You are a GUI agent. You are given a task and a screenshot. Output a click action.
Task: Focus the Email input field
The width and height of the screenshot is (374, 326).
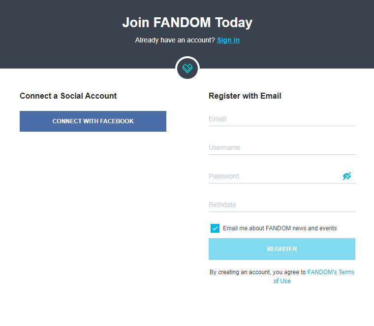pos(281,119)
